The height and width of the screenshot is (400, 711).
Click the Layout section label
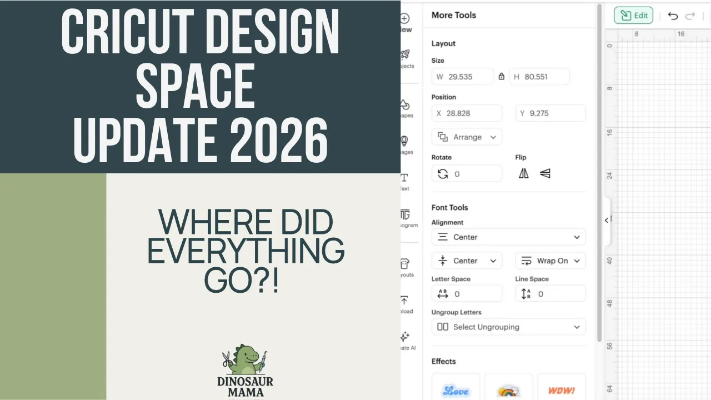(x=443, y=44)
